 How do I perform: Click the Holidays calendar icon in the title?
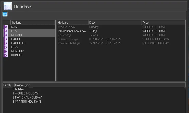click(x=8, y=6)
